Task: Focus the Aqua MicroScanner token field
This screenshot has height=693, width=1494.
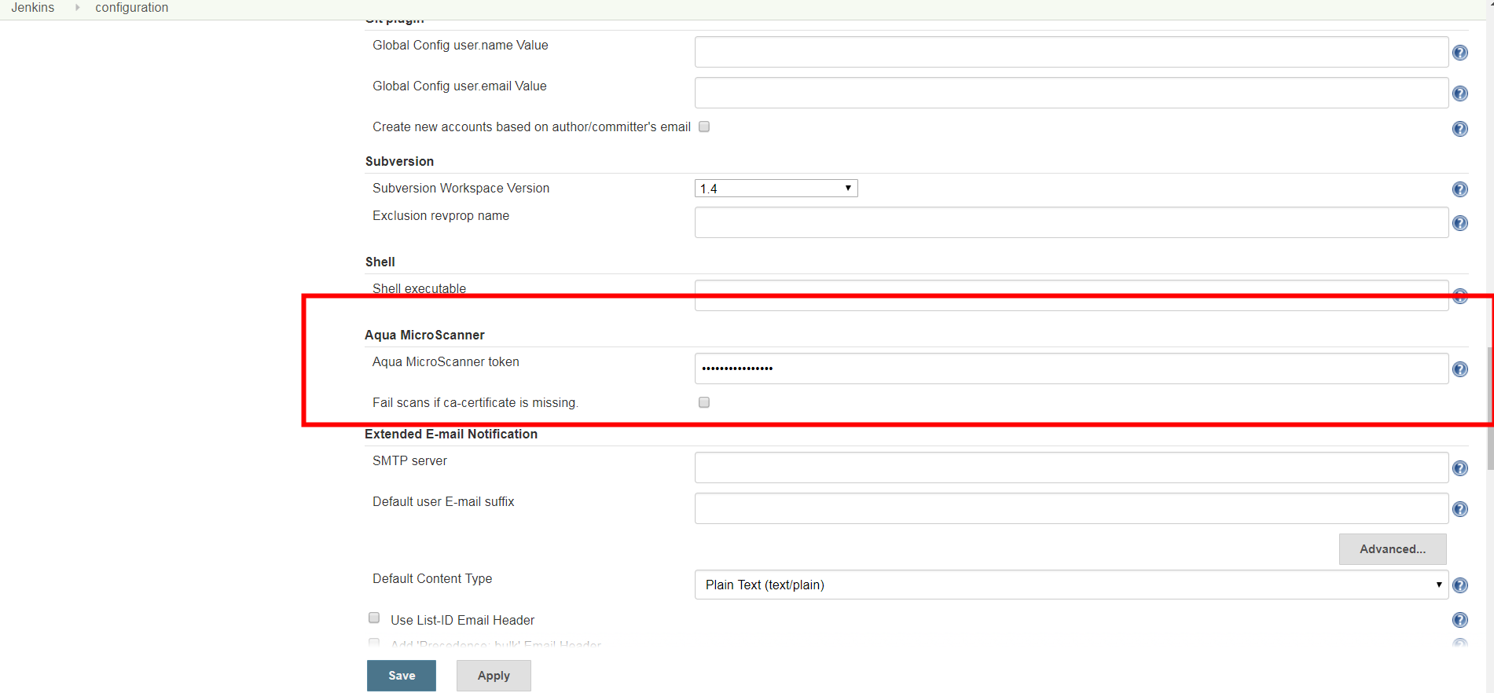Action: [x=1071, y=368]
